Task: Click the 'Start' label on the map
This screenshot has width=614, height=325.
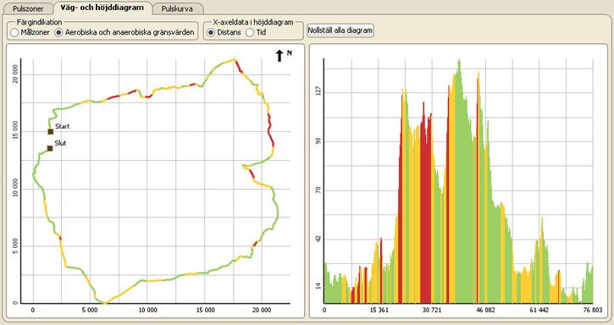Action: point(63,126)
